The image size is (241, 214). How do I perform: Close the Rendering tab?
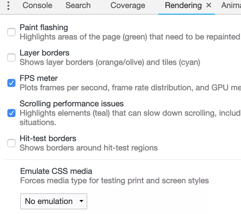(x=209, y=5)
